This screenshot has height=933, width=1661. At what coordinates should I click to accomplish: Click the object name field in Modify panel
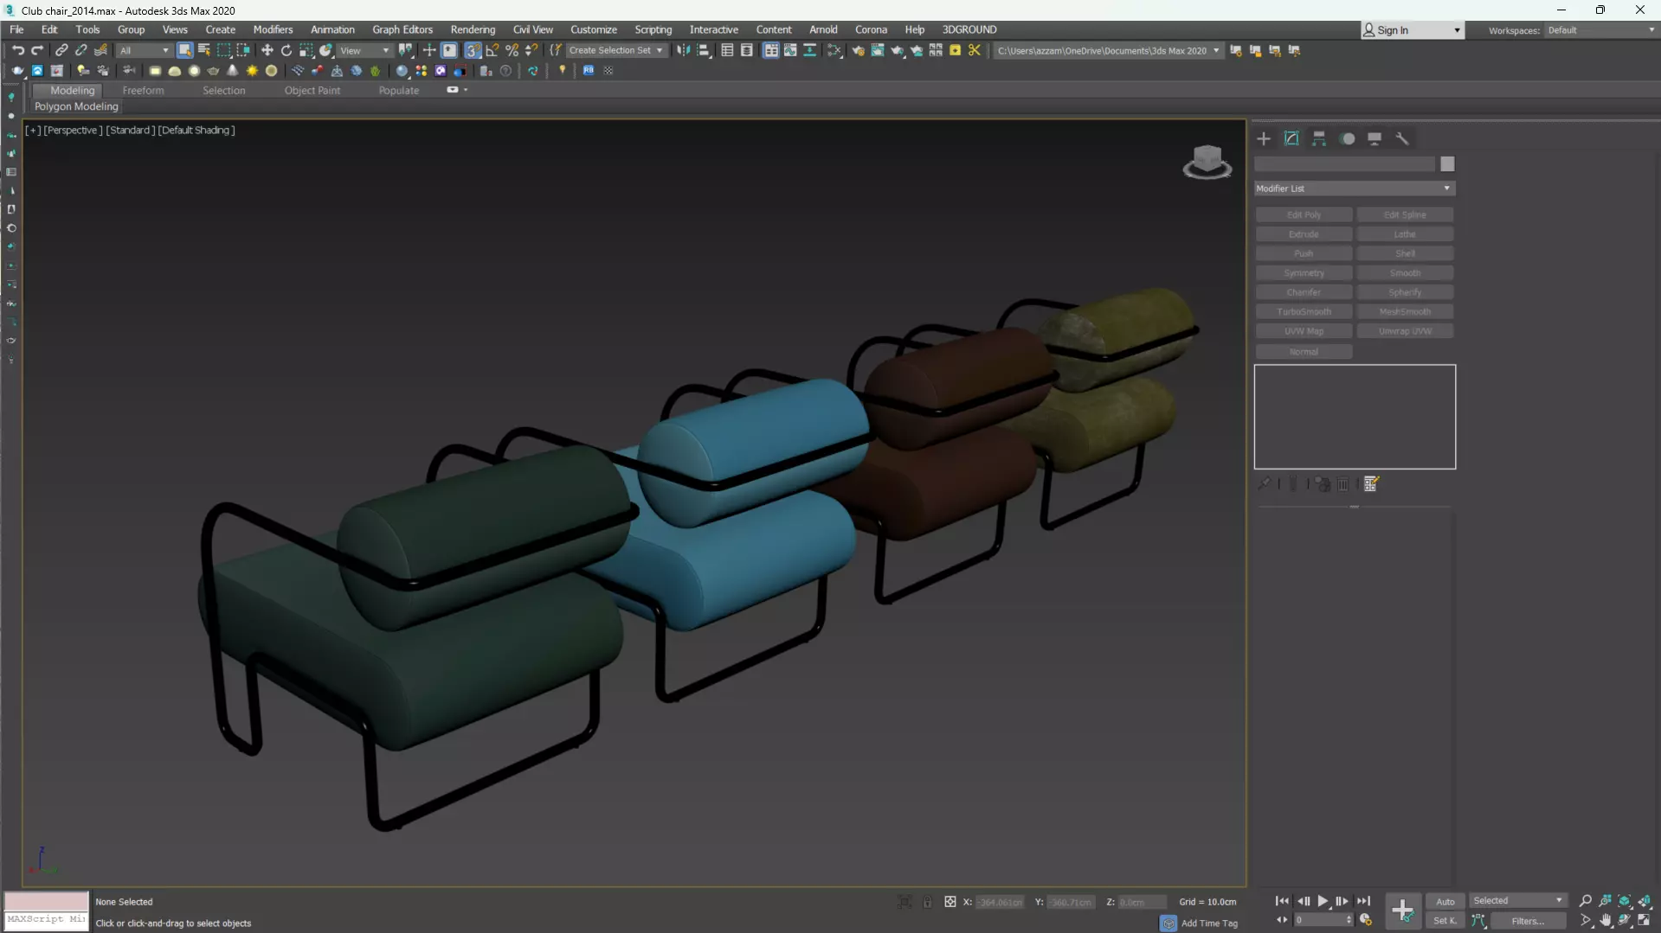1345,164
